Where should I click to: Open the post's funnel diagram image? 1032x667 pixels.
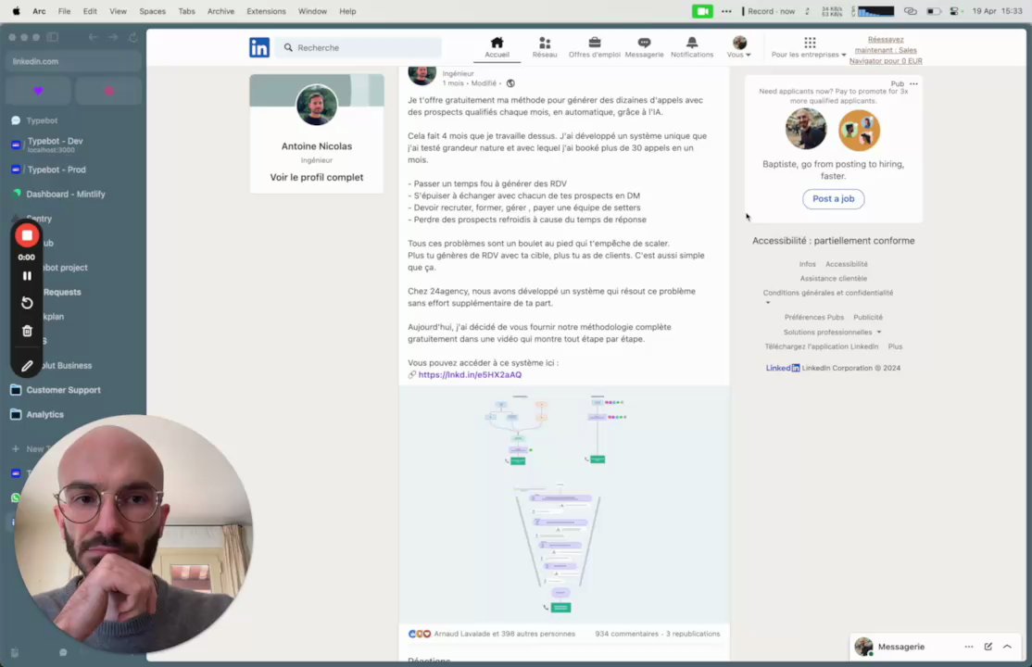click(x=564, y=504)
